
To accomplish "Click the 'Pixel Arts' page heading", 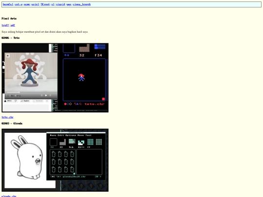I will (9, 18).
